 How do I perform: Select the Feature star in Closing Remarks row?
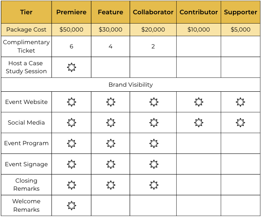(111, 185)
